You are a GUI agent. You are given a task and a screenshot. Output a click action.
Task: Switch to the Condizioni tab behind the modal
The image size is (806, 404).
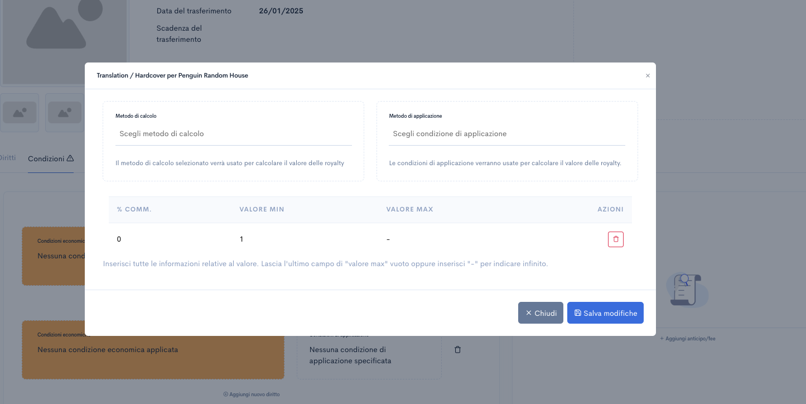click(51, 159)
